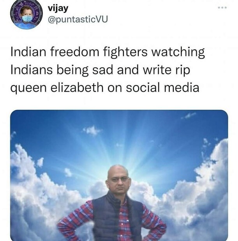Click the word "rip" in the tweet

pyautogui.click(x=183, y=71)
